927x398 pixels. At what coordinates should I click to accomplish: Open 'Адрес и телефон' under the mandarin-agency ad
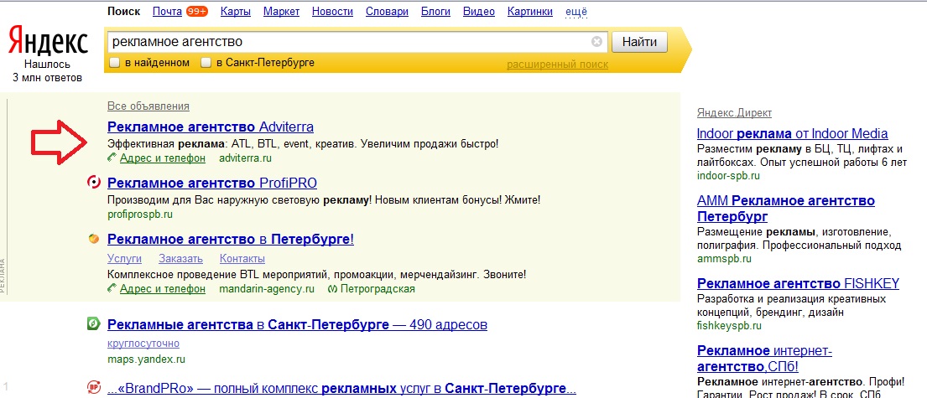pos(163,289)
